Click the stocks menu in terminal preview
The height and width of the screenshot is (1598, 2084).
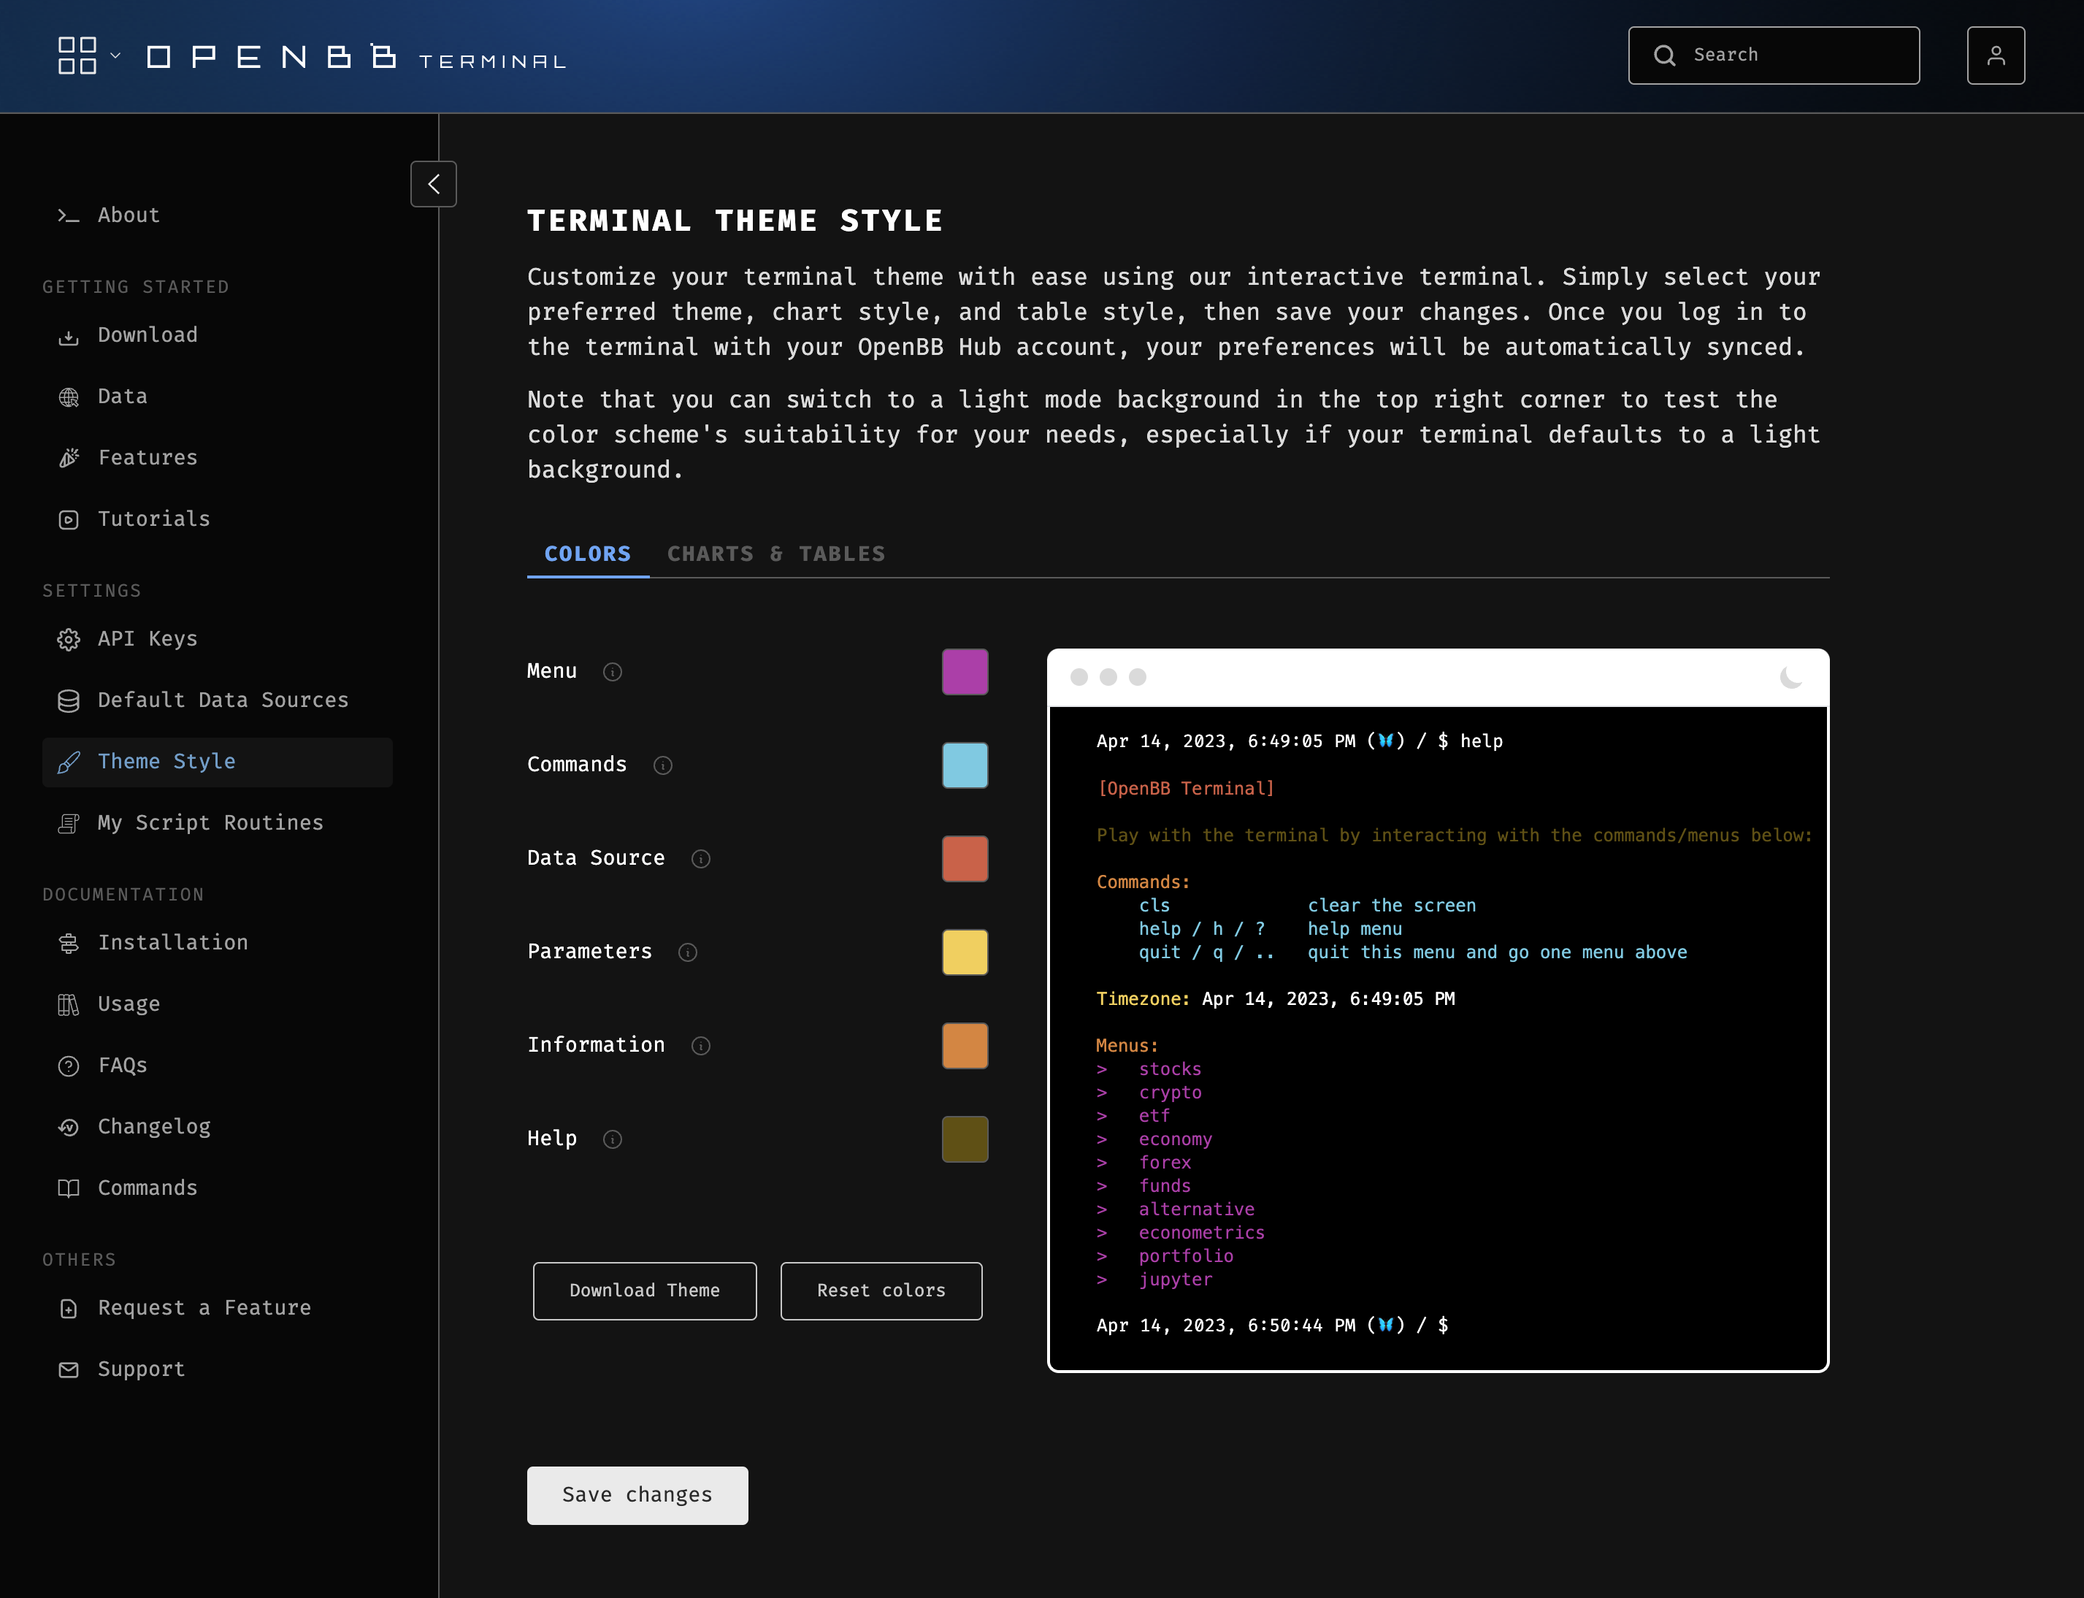click(x=1171, y=1069)
